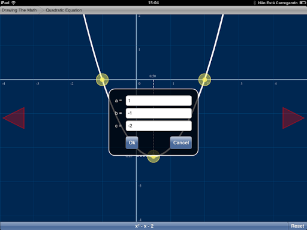The height and width of the screenshot is (230, 307).
Task: Tap the 15:04 clock in status bar
Action: coord(153,3)
